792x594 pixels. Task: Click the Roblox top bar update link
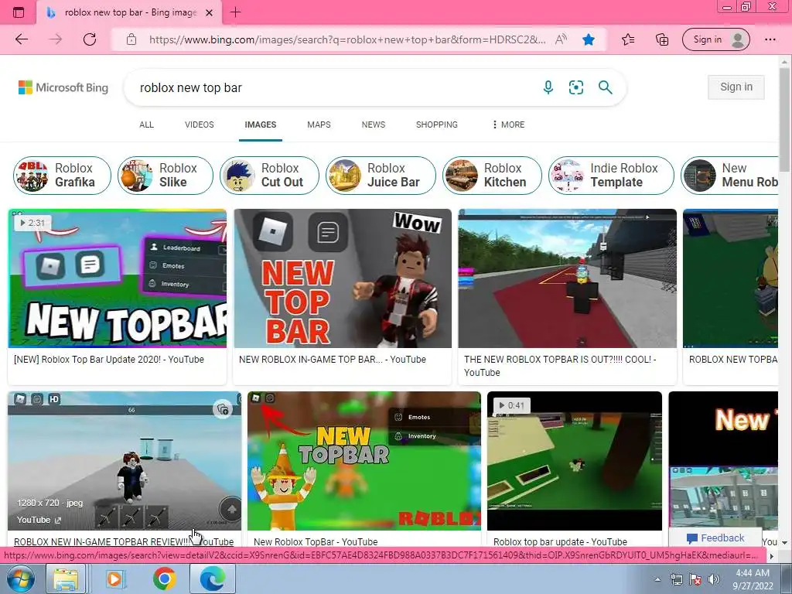pos(560,541)
